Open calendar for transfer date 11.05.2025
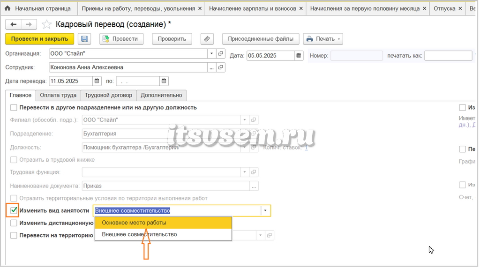This screenshot has width=480, height=269. coord(97,81)
